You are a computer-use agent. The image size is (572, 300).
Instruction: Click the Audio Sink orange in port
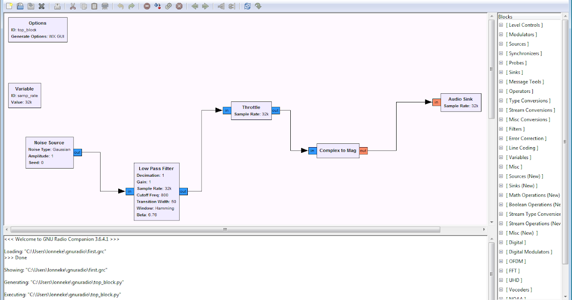436,102
